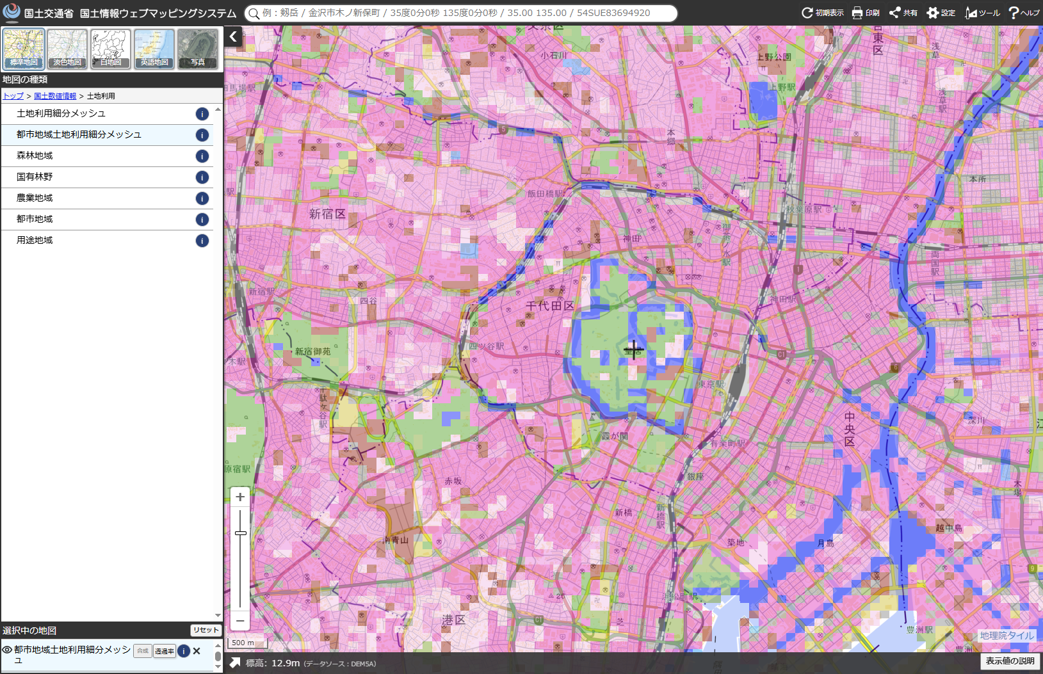The width and height of the screenshot is (1043, 674).
Task: Click the map zoom slider handle
Action: click(240, 533)
